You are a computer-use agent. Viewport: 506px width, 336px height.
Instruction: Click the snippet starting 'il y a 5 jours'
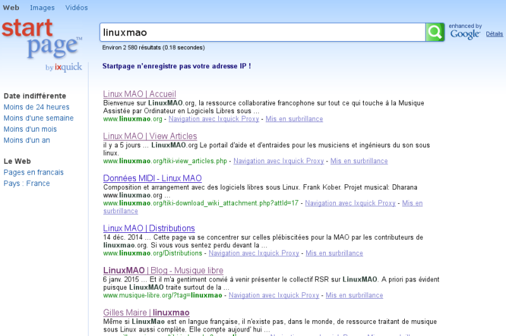click(x=266, y=149)
